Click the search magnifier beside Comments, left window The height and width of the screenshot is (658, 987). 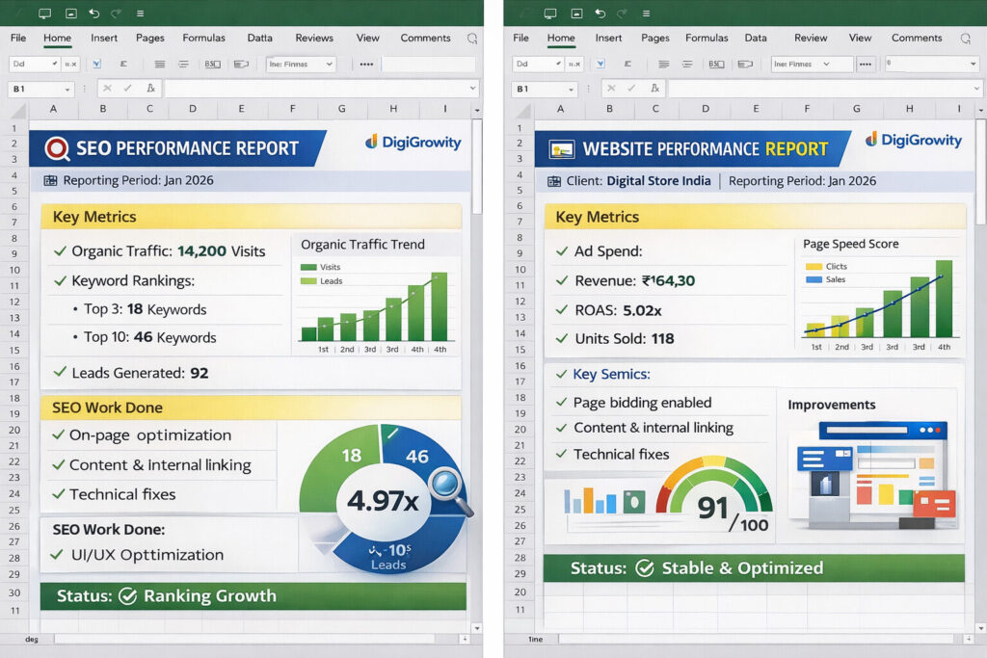click(x=471, y=39)
